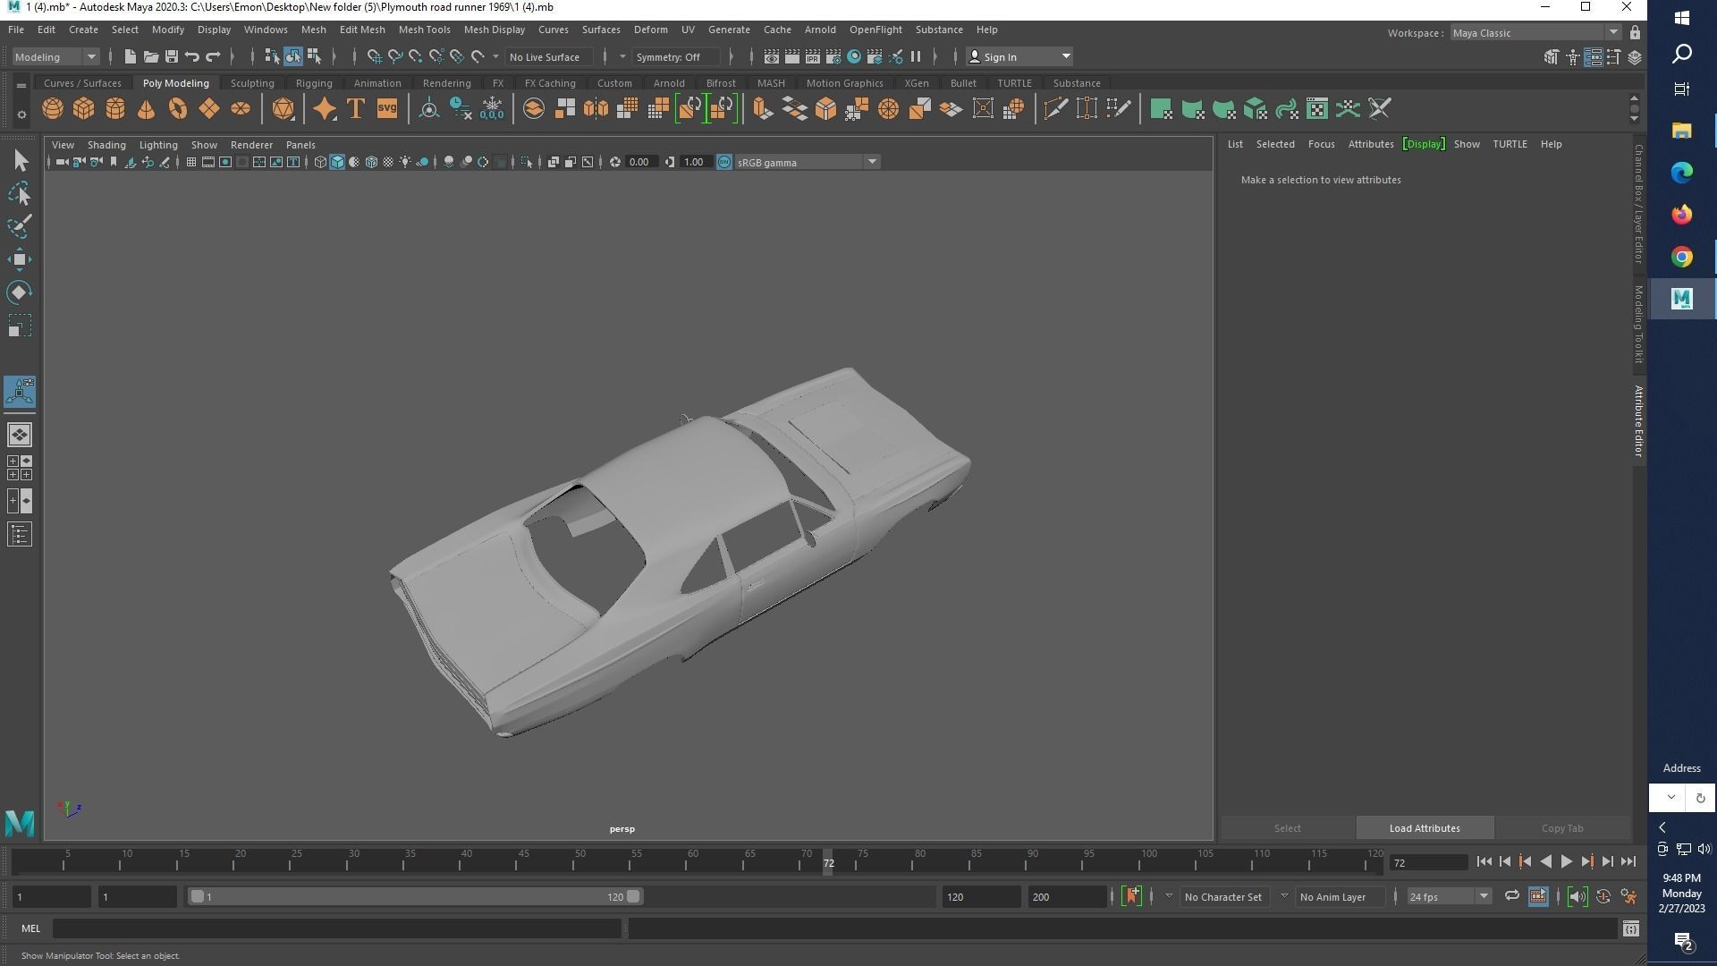Open the snap options dropdown arrow before No Live Surface
Image resolution: width=1717 pixels, height=966 pixels.
[495, 57]
